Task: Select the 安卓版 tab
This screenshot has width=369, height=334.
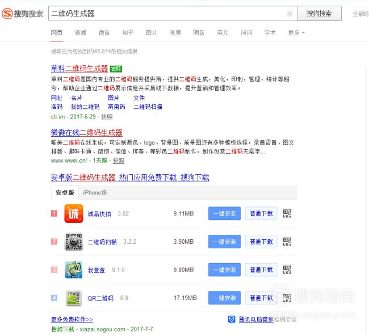Action: tap(65, 192)
